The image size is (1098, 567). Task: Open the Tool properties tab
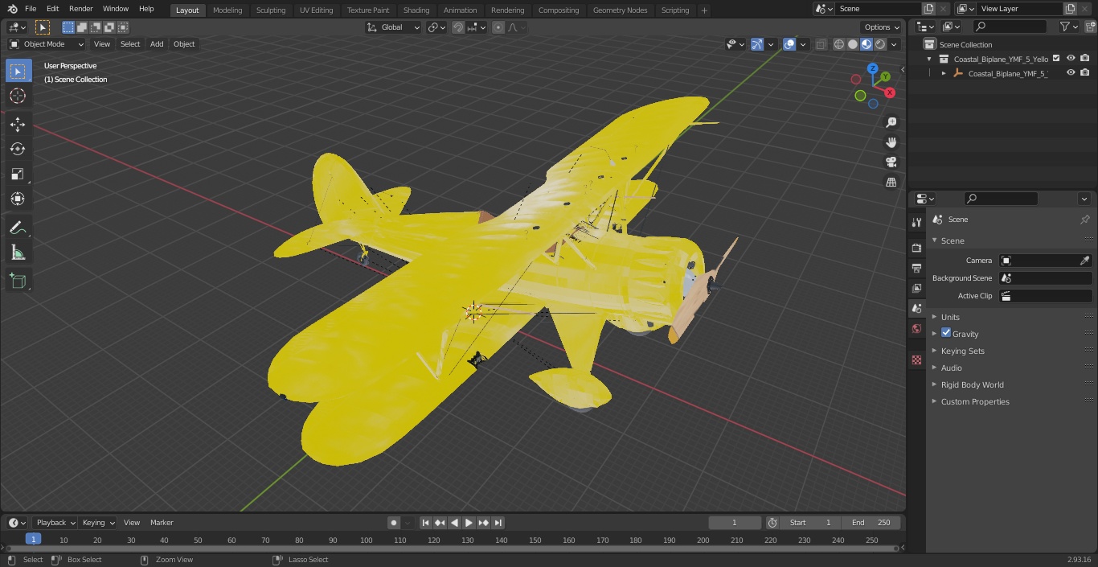coord(916,223)
